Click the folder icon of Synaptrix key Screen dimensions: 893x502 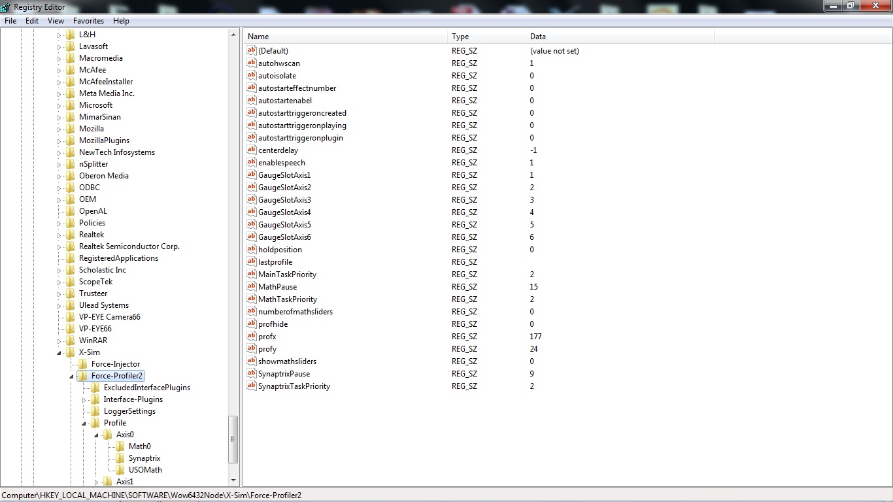pyautogui.click(x=120, y=458)
